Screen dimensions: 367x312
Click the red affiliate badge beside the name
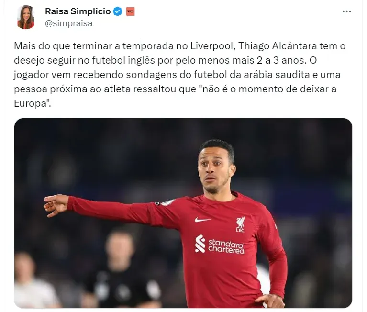pos(130,11)
